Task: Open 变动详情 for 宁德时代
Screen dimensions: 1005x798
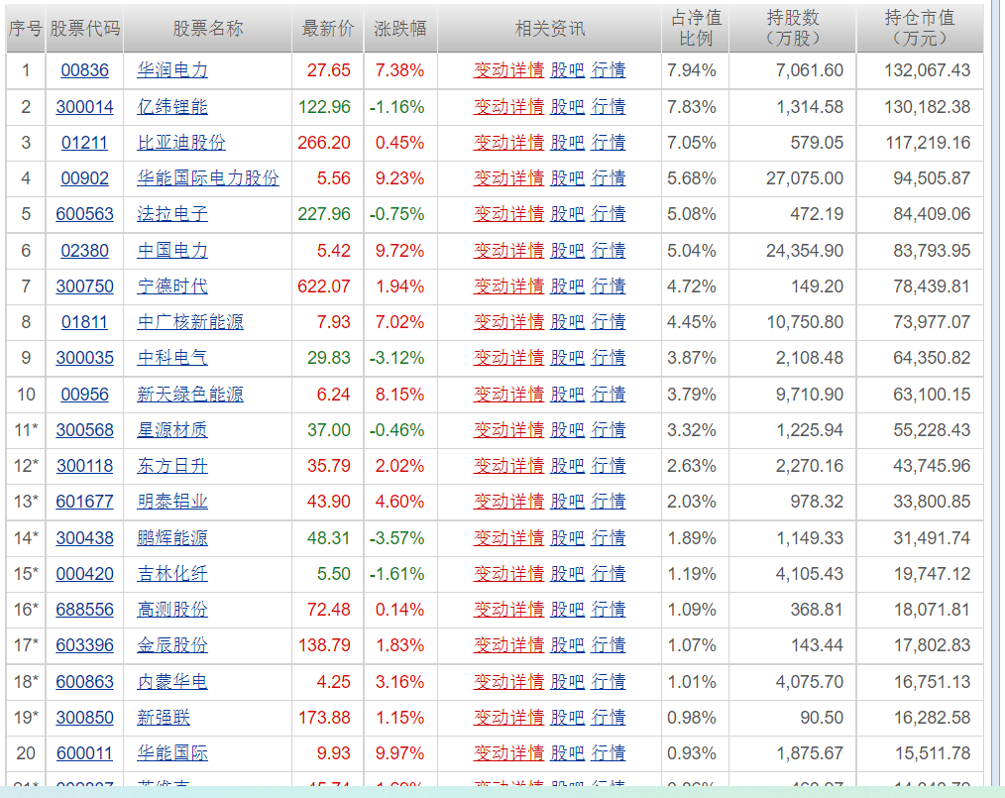Action: tap(509, 286)
